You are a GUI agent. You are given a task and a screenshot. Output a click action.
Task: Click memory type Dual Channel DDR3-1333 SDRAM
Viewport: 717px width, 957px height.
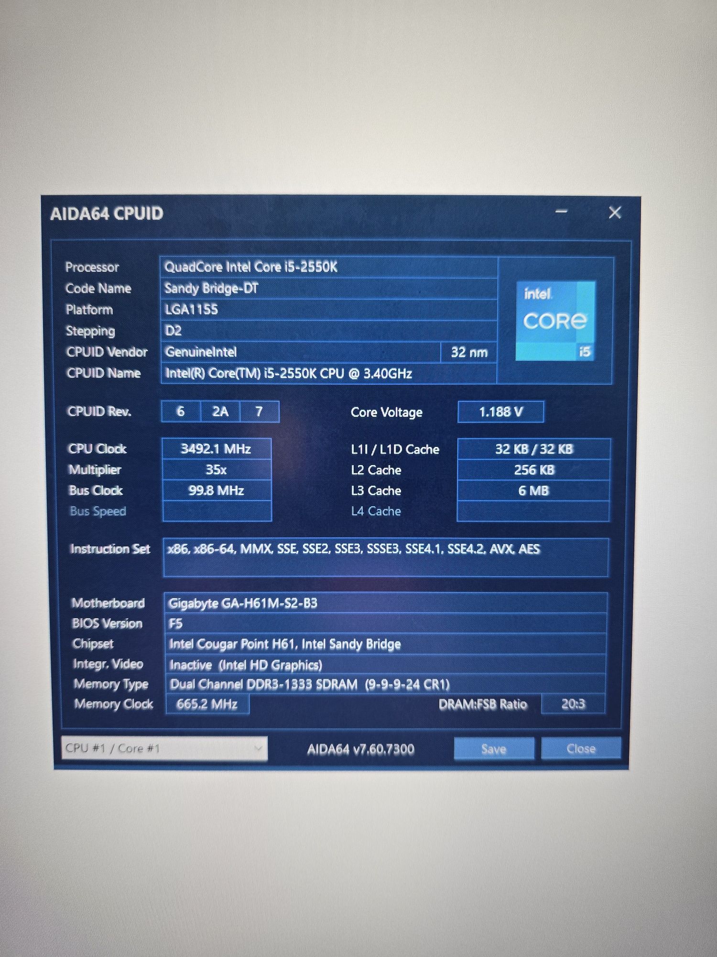click(x=385, y=684)
